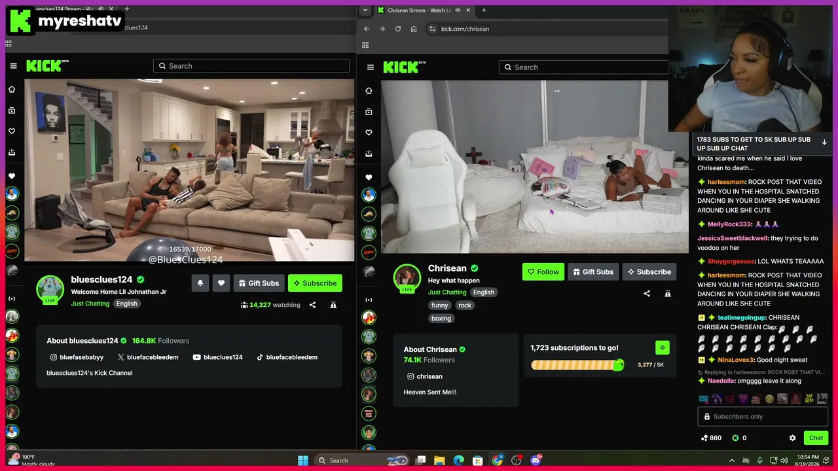
Task: Launch Microsoft Edge from taskbar
Action: coord(458,461)
